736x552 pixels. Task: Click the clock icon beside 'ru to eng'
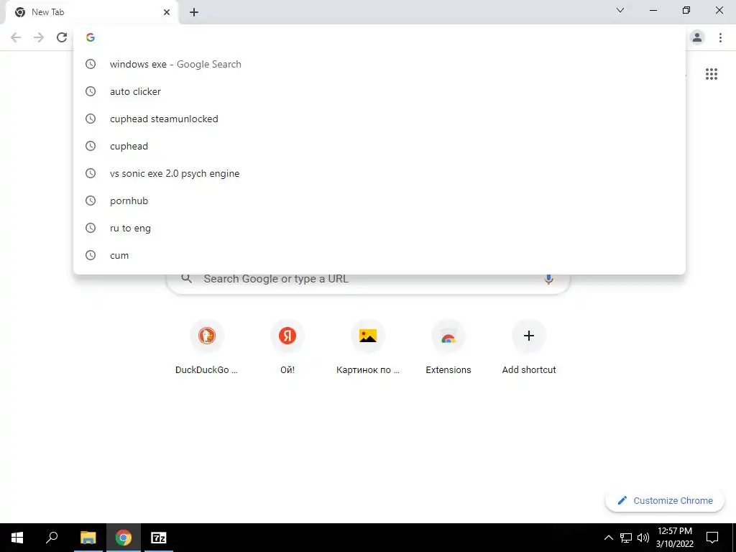tap(90, 228)
